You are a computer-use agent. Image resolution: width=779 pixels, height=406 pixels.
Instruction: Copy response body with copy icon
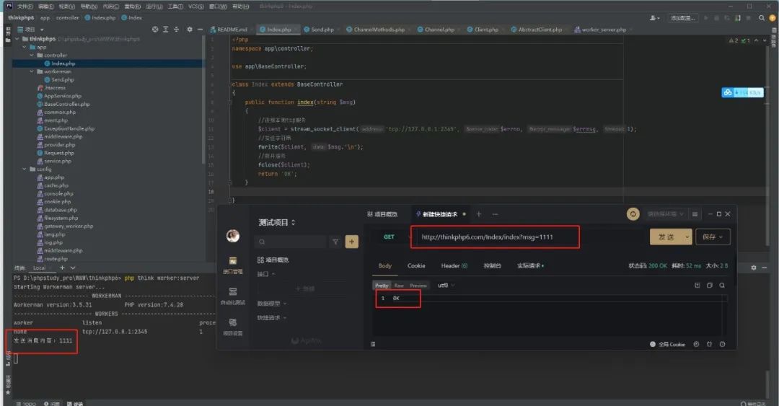710,286
